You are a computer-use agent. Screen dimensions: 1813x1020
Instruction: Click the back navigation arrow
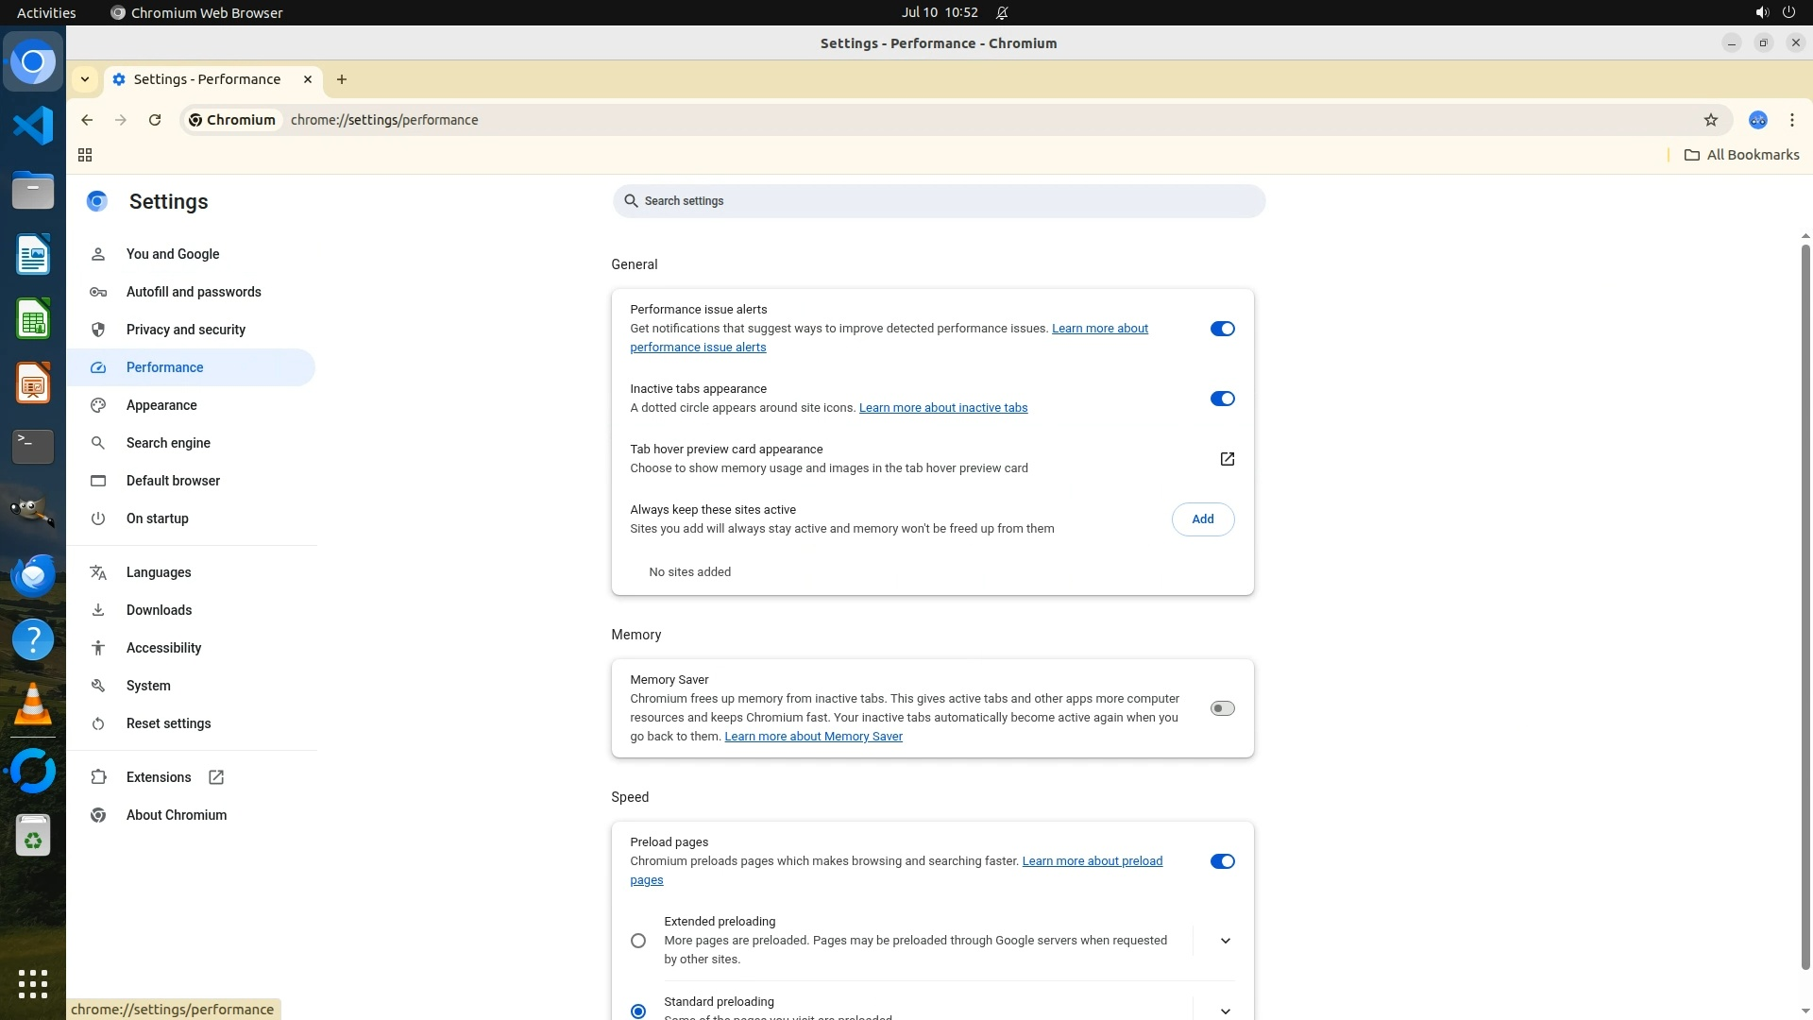[87, 120]
